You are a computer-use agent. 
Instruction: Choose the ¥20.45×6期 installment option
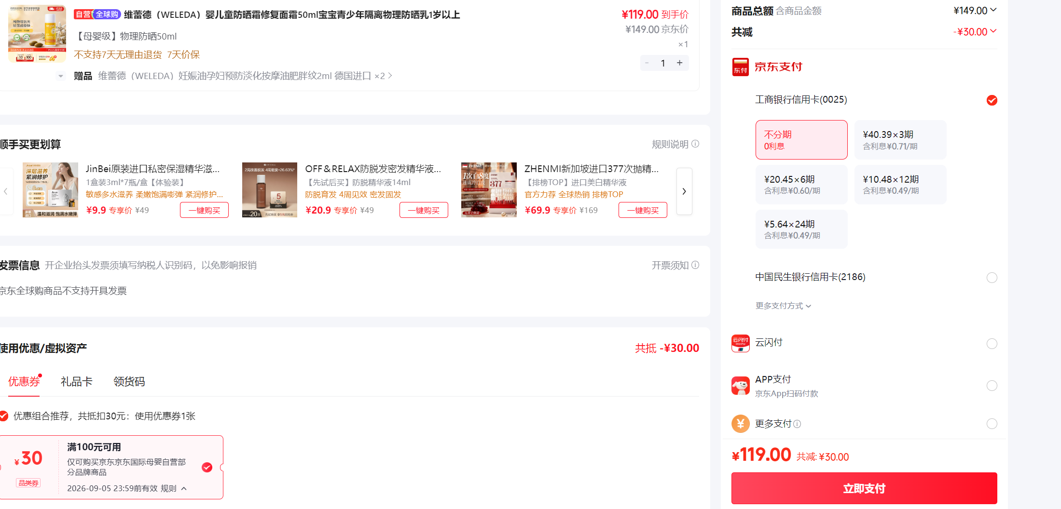(801, 185)
